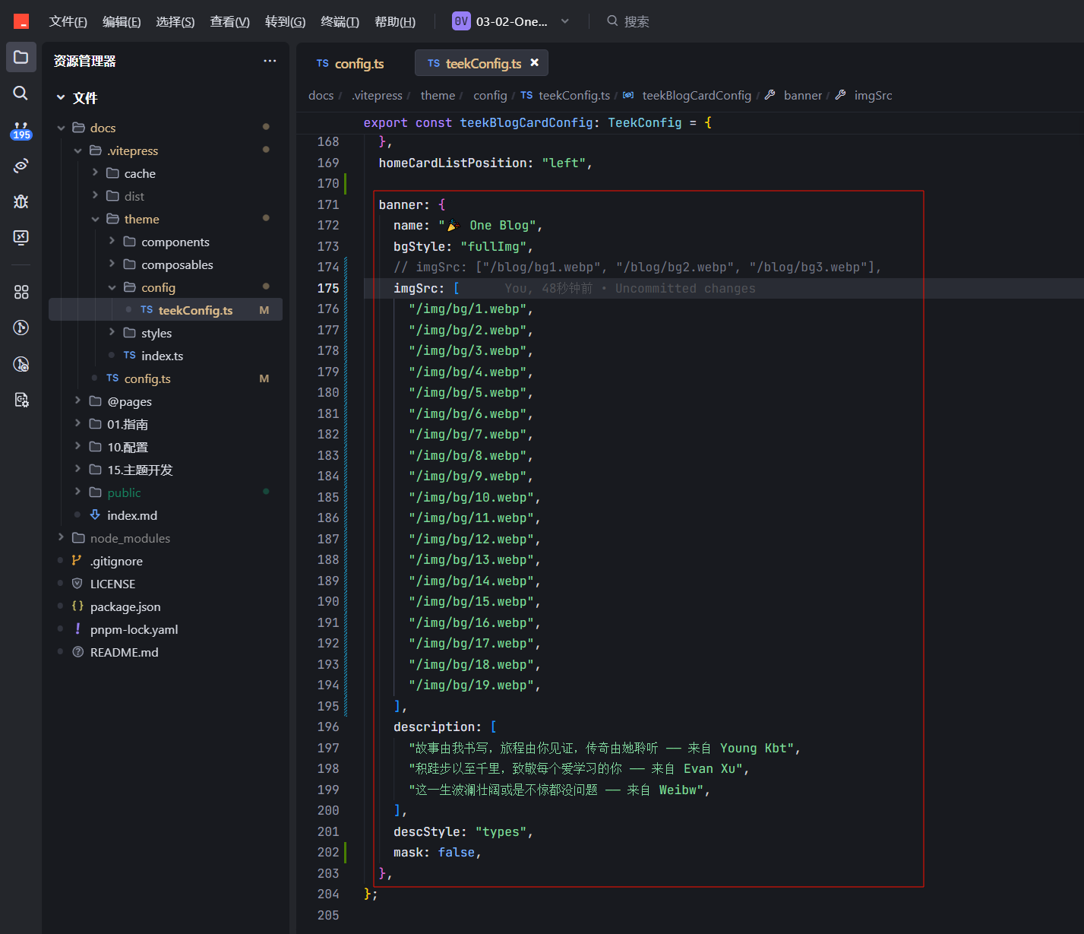This screenshot has width=1084, height=934.
Task: Click the "/img/bg/10.webp" string in editor
Action: (471, 497)
